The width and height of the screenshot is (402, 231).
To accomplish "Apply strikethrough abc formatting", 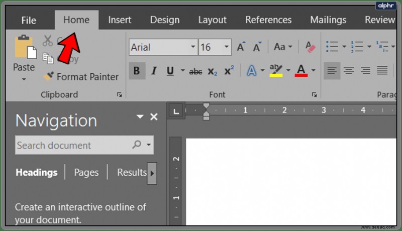I will 195,71.
